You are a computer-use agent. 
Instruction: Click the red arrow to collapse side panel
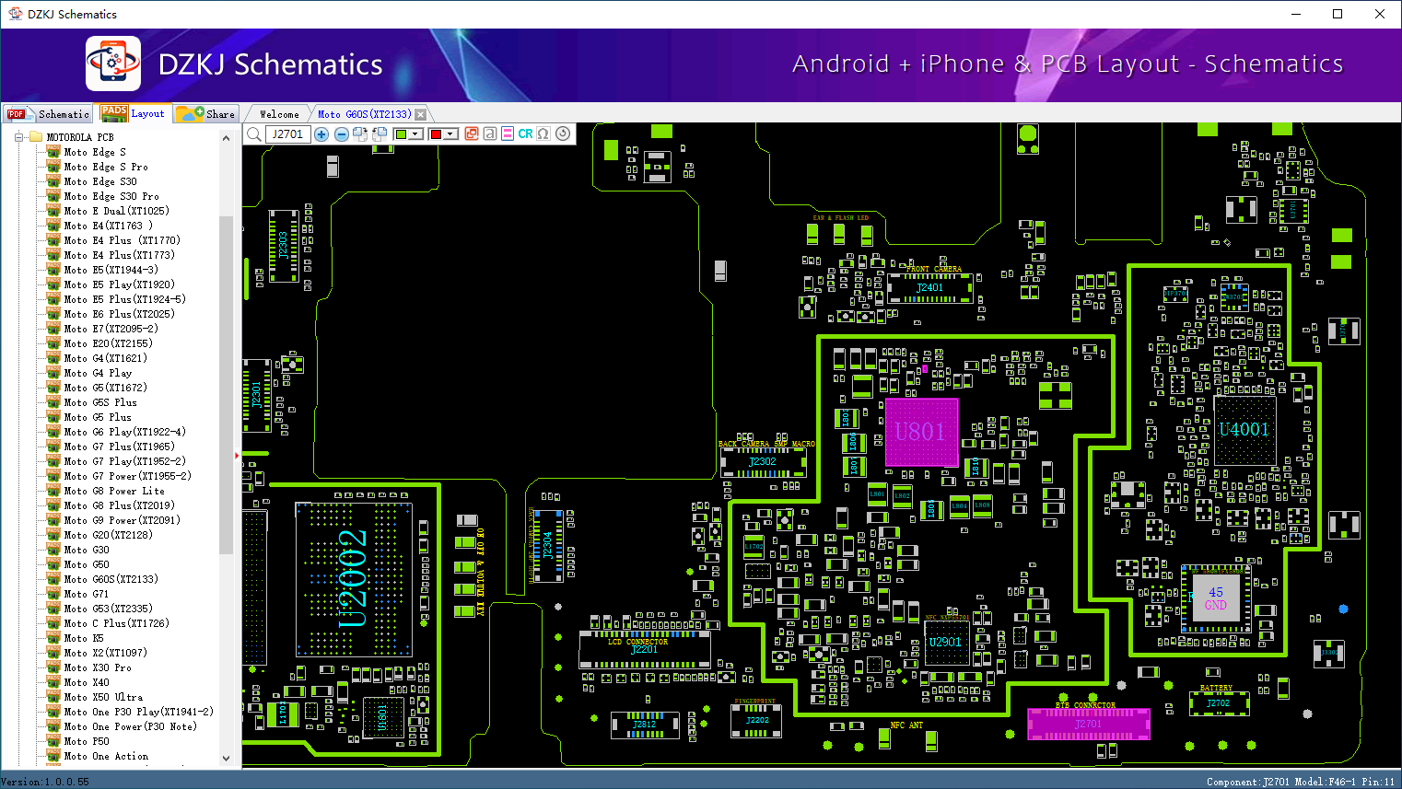coord(237,456)
